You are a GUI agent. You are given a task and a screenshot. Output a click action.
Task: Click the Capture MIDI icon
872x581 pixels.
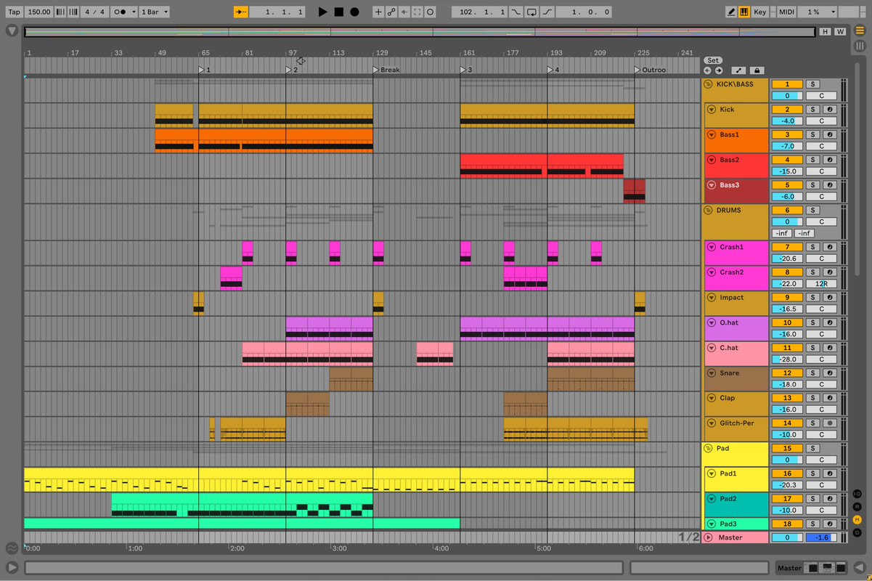(x=417, y=12)
